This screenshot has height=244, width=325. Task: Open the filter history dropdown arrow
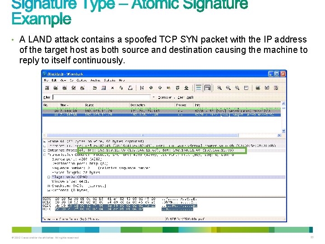click(x=153, y=97)
